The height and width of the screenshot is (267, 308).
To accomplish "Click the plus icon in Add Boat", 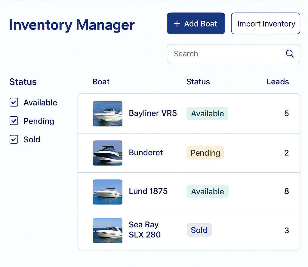I will pos(177,24).
